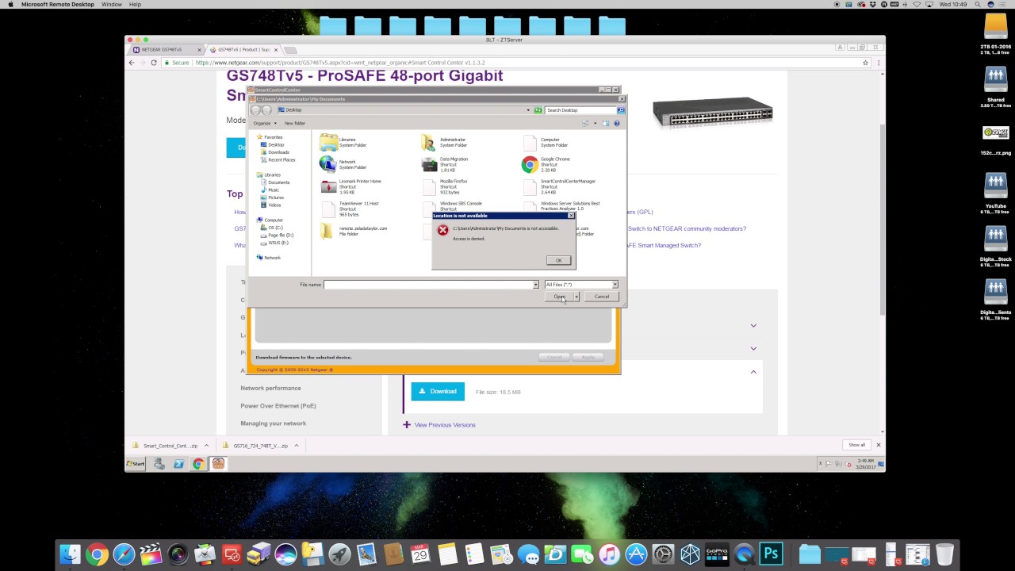This screenshot has width=1015, height=571.
Task: Open the App Store from the Dock
Action: [x=636, y=554]
